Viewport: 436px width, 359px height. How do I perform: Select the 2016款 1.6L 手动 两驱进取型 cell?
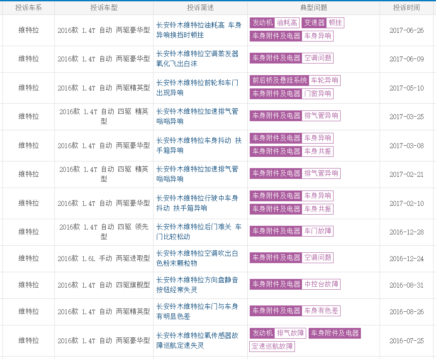coord(104,259)
